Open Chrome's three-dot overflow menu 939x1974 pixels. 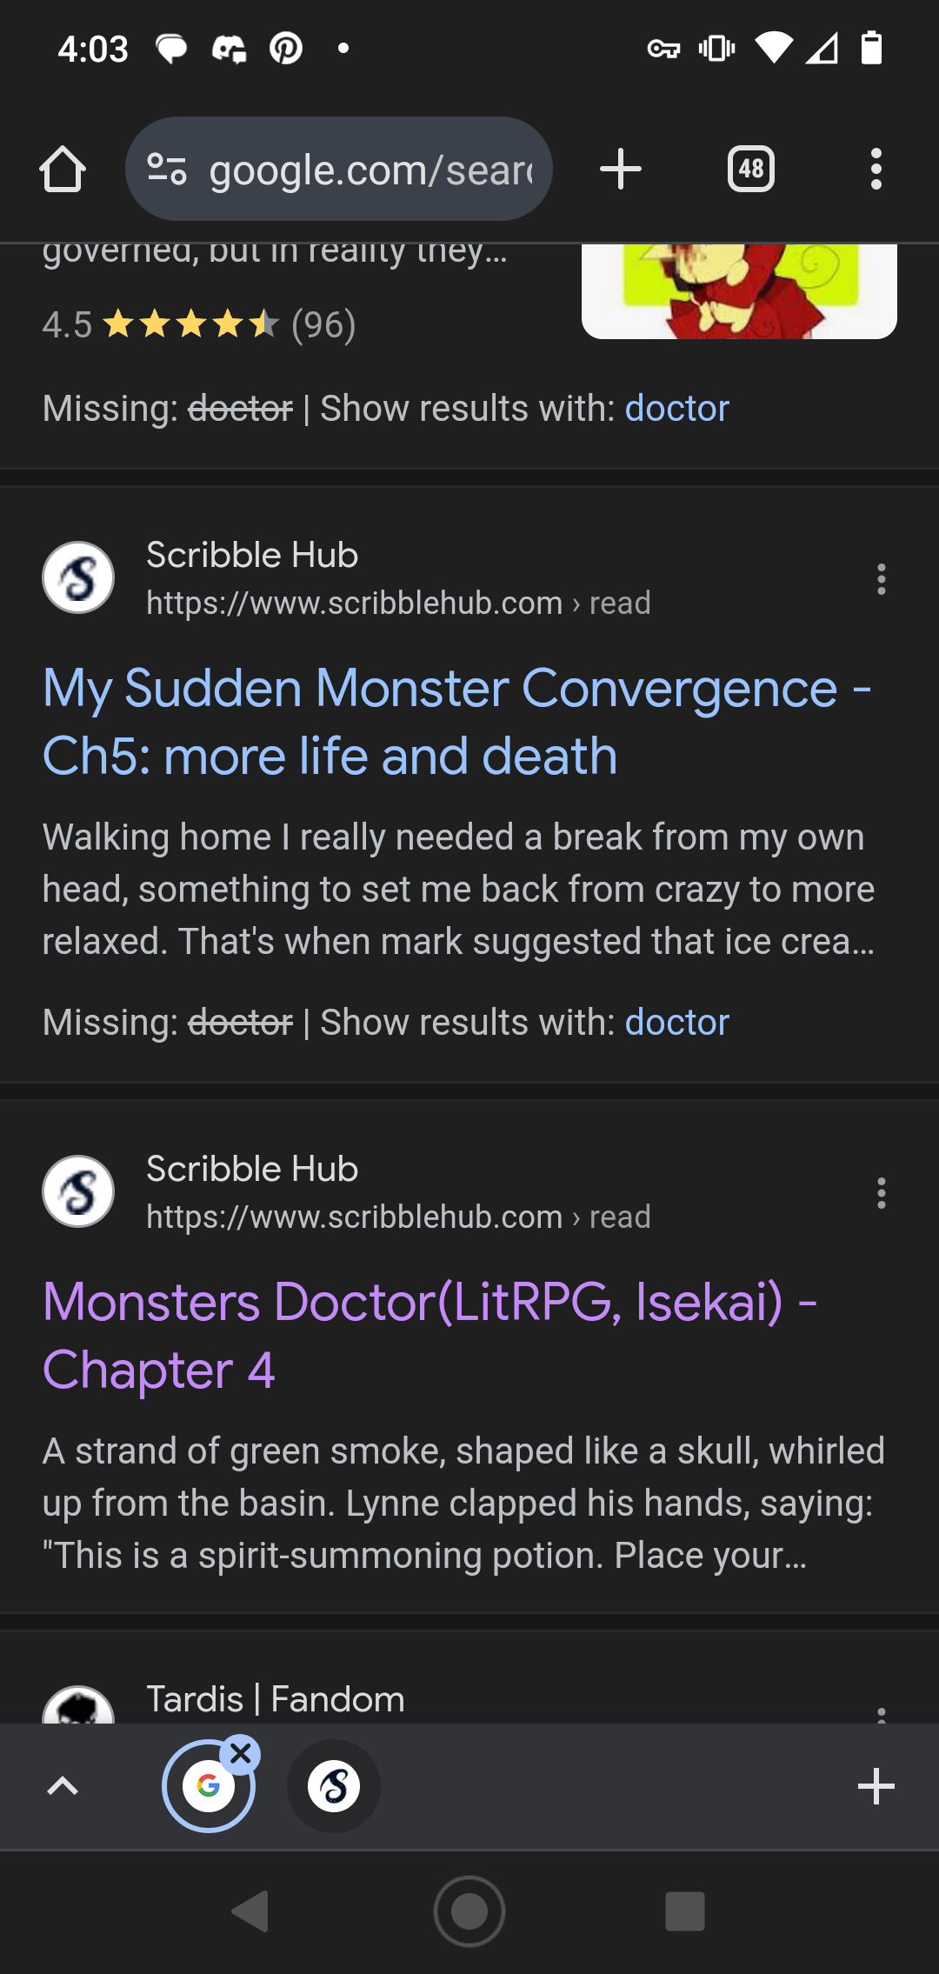point(876,169)
